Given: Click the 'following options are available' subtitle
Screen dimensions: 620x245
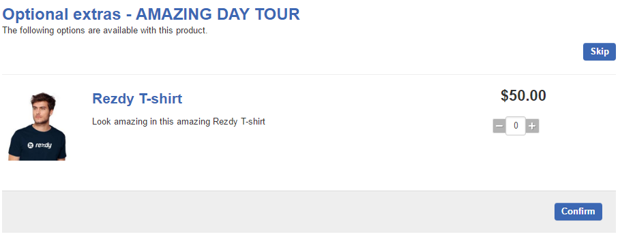Looking at the screenshot, I should pos(105,31).
